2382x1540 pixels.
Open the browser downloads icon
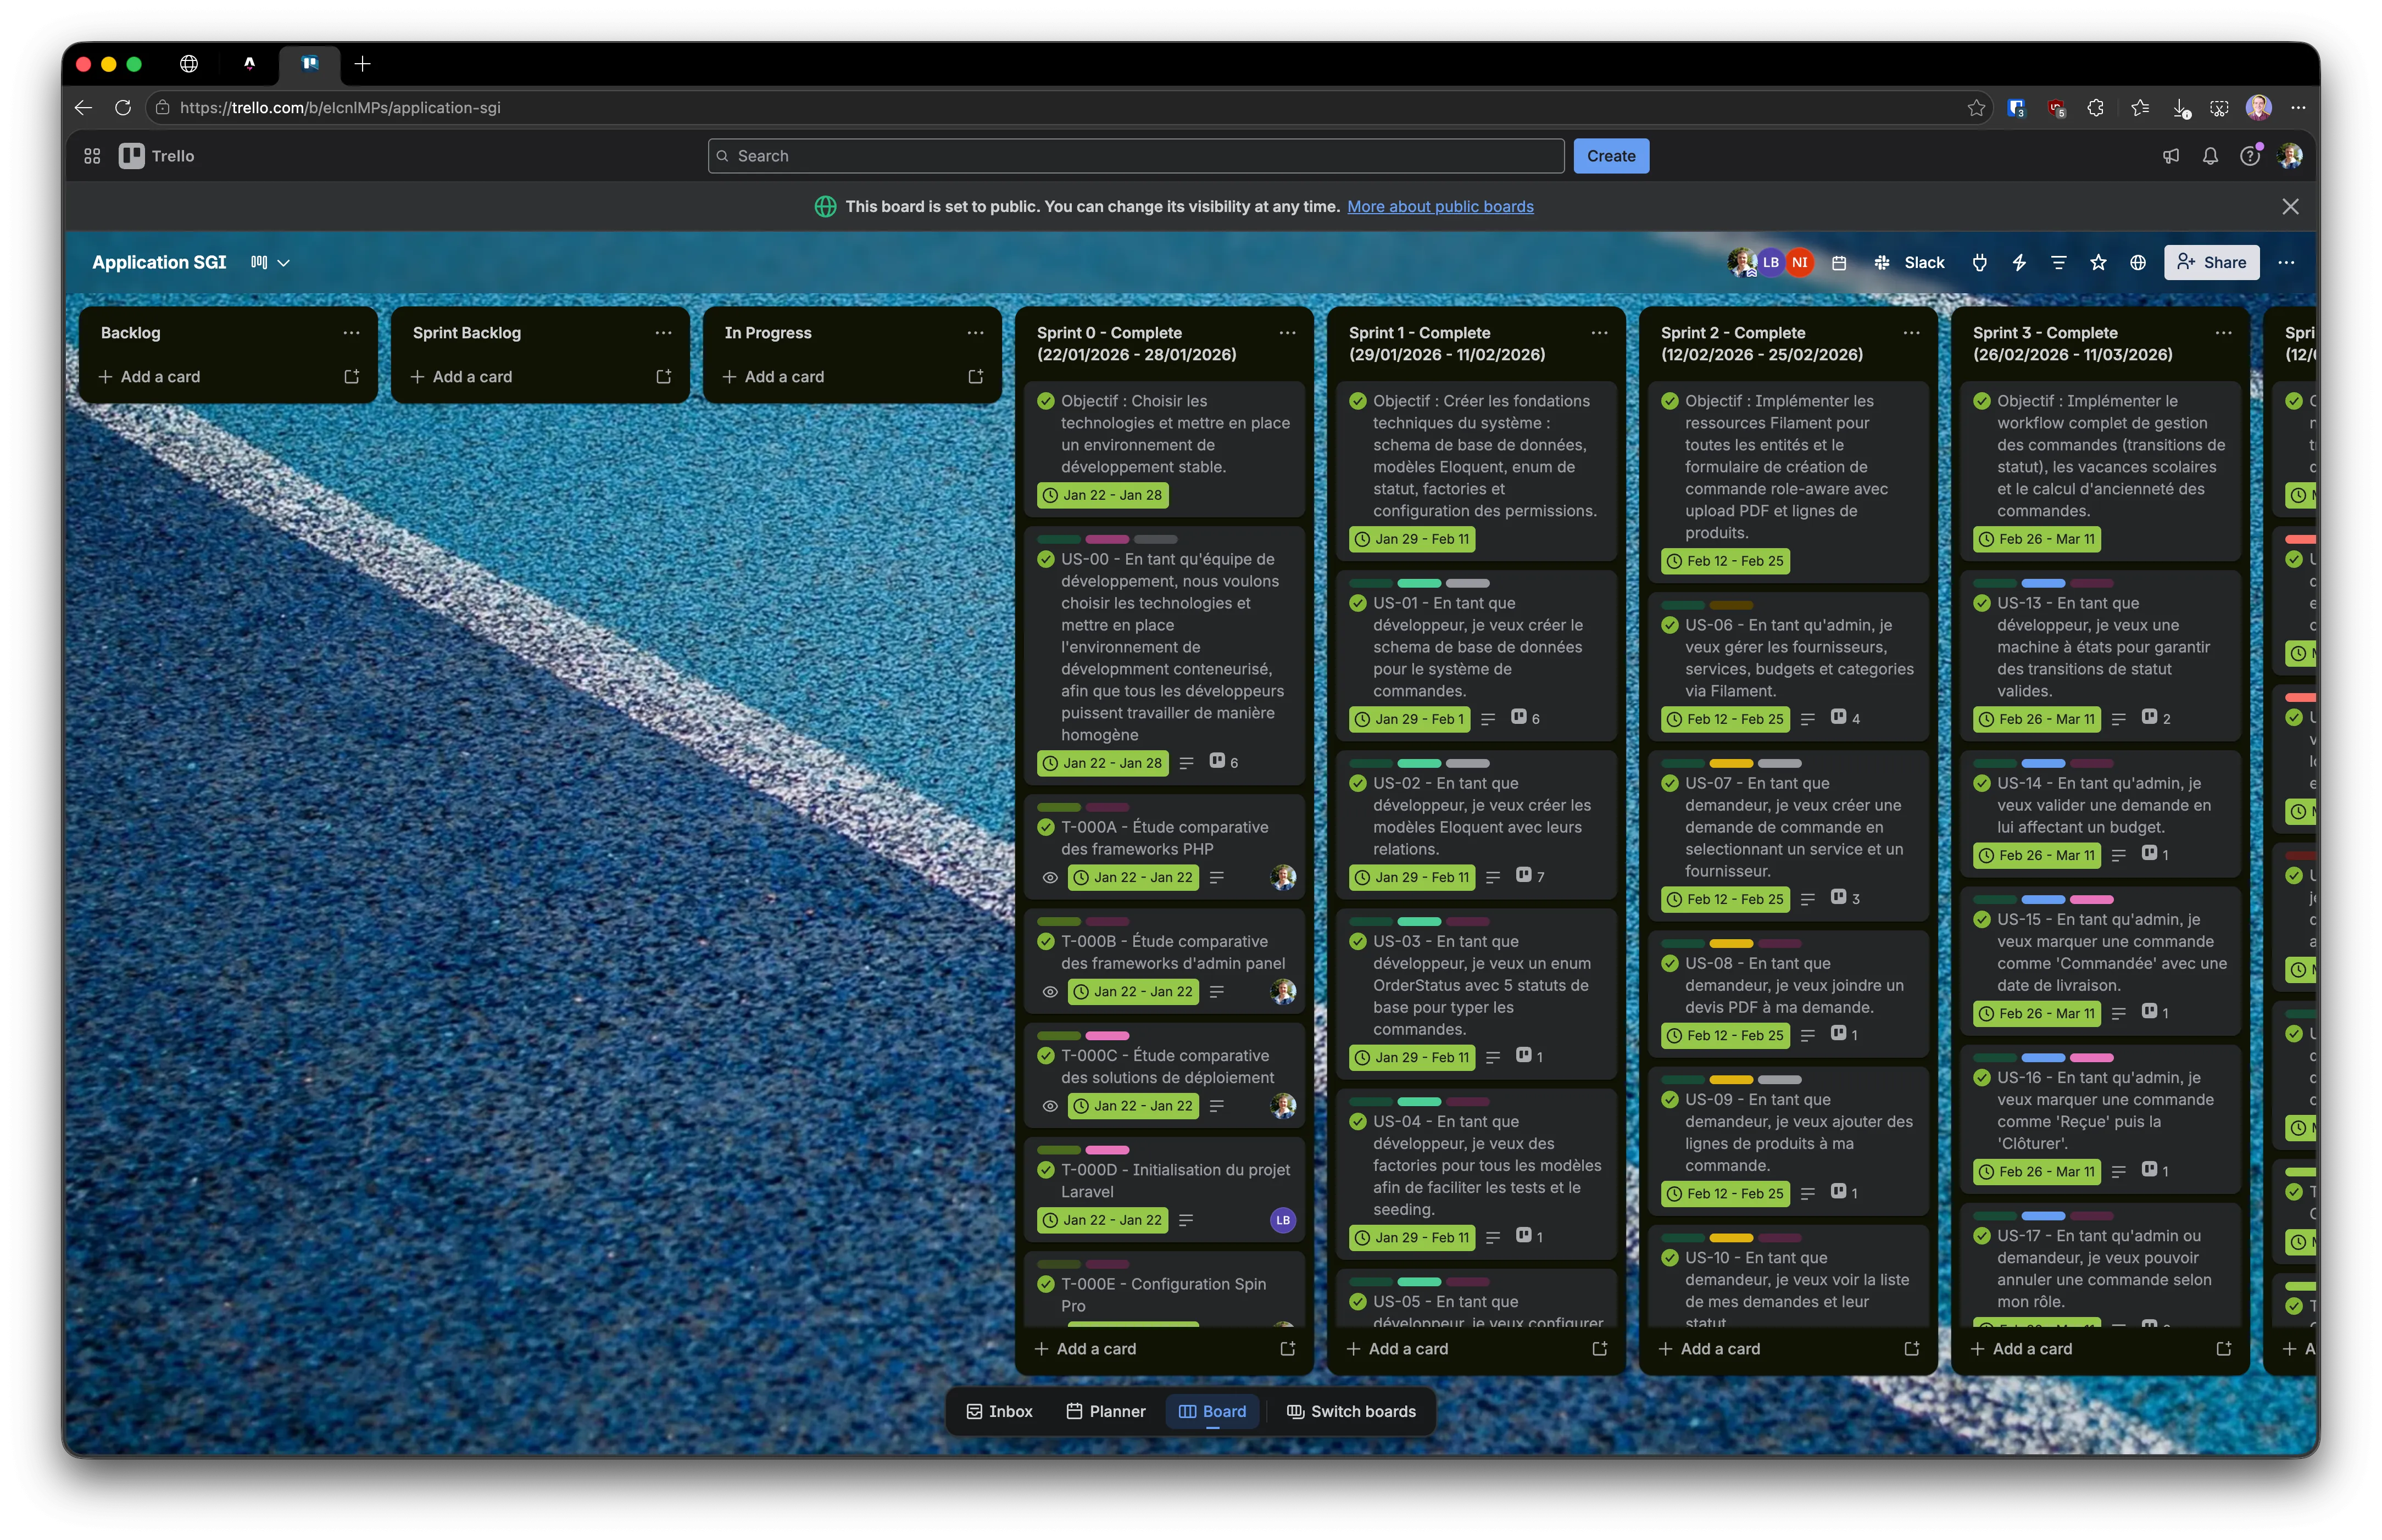point(2181,108)
